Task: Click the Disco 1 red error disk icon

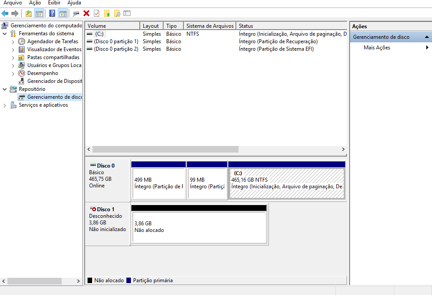Action: (93, 209)
